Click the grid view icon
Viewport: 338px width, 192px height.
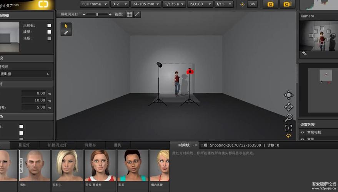[129, 14]
